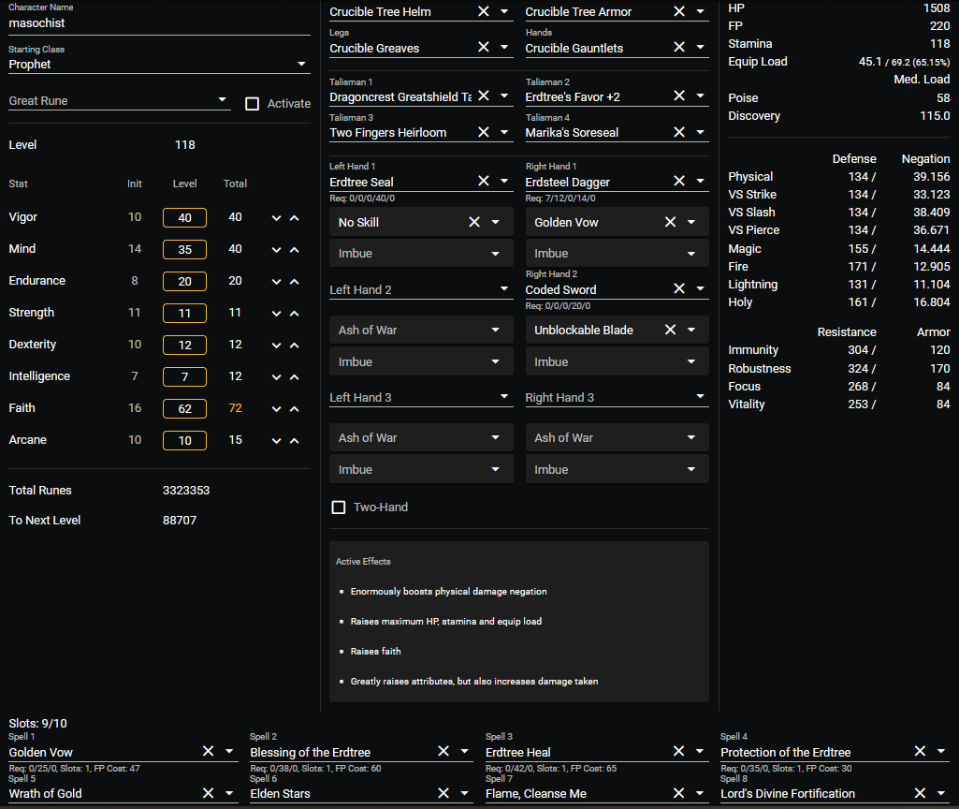Screen dimensions: 959x809
Task: Remove Flame, Cleanse Me spell
Action: 679,793
